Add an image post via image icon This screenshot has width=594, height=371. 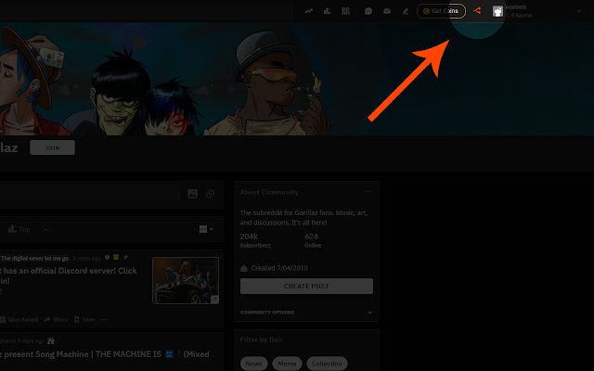point(192,194)
